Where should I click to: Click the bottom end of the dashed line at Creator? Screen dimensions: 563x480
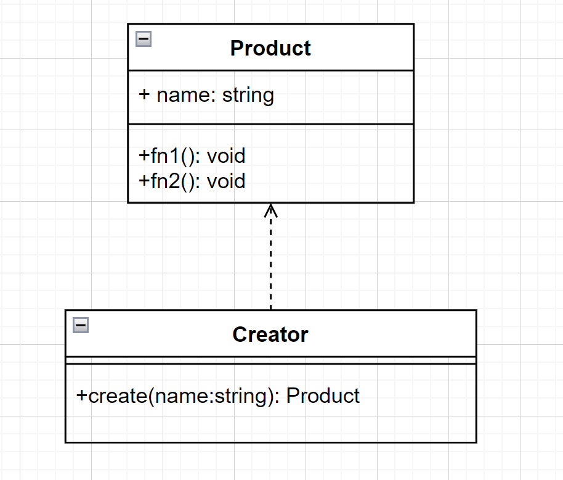[x=271, y=308]
